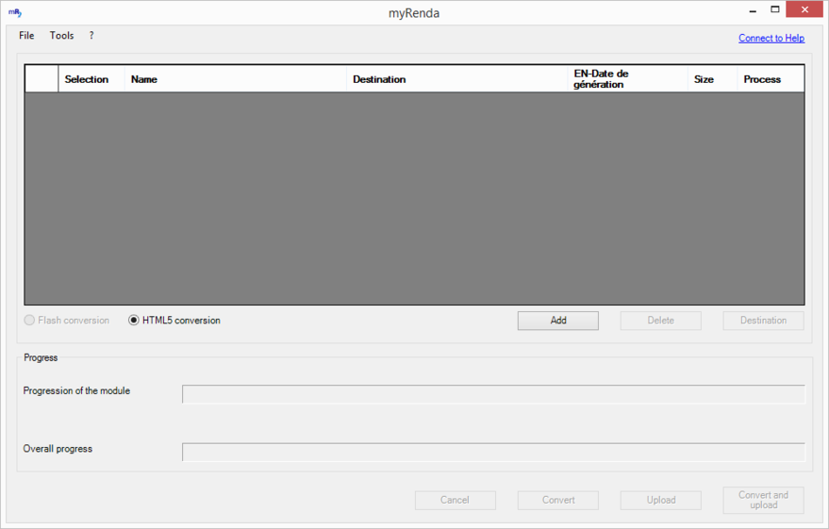
Task: Click the Cancel button
Action: [455, 500]
